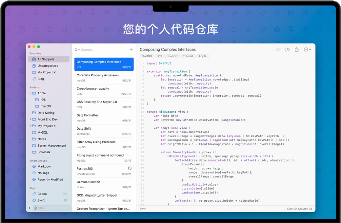Click the code view brackets icon
The image size is (341, 223).
(x=287, y=50)
